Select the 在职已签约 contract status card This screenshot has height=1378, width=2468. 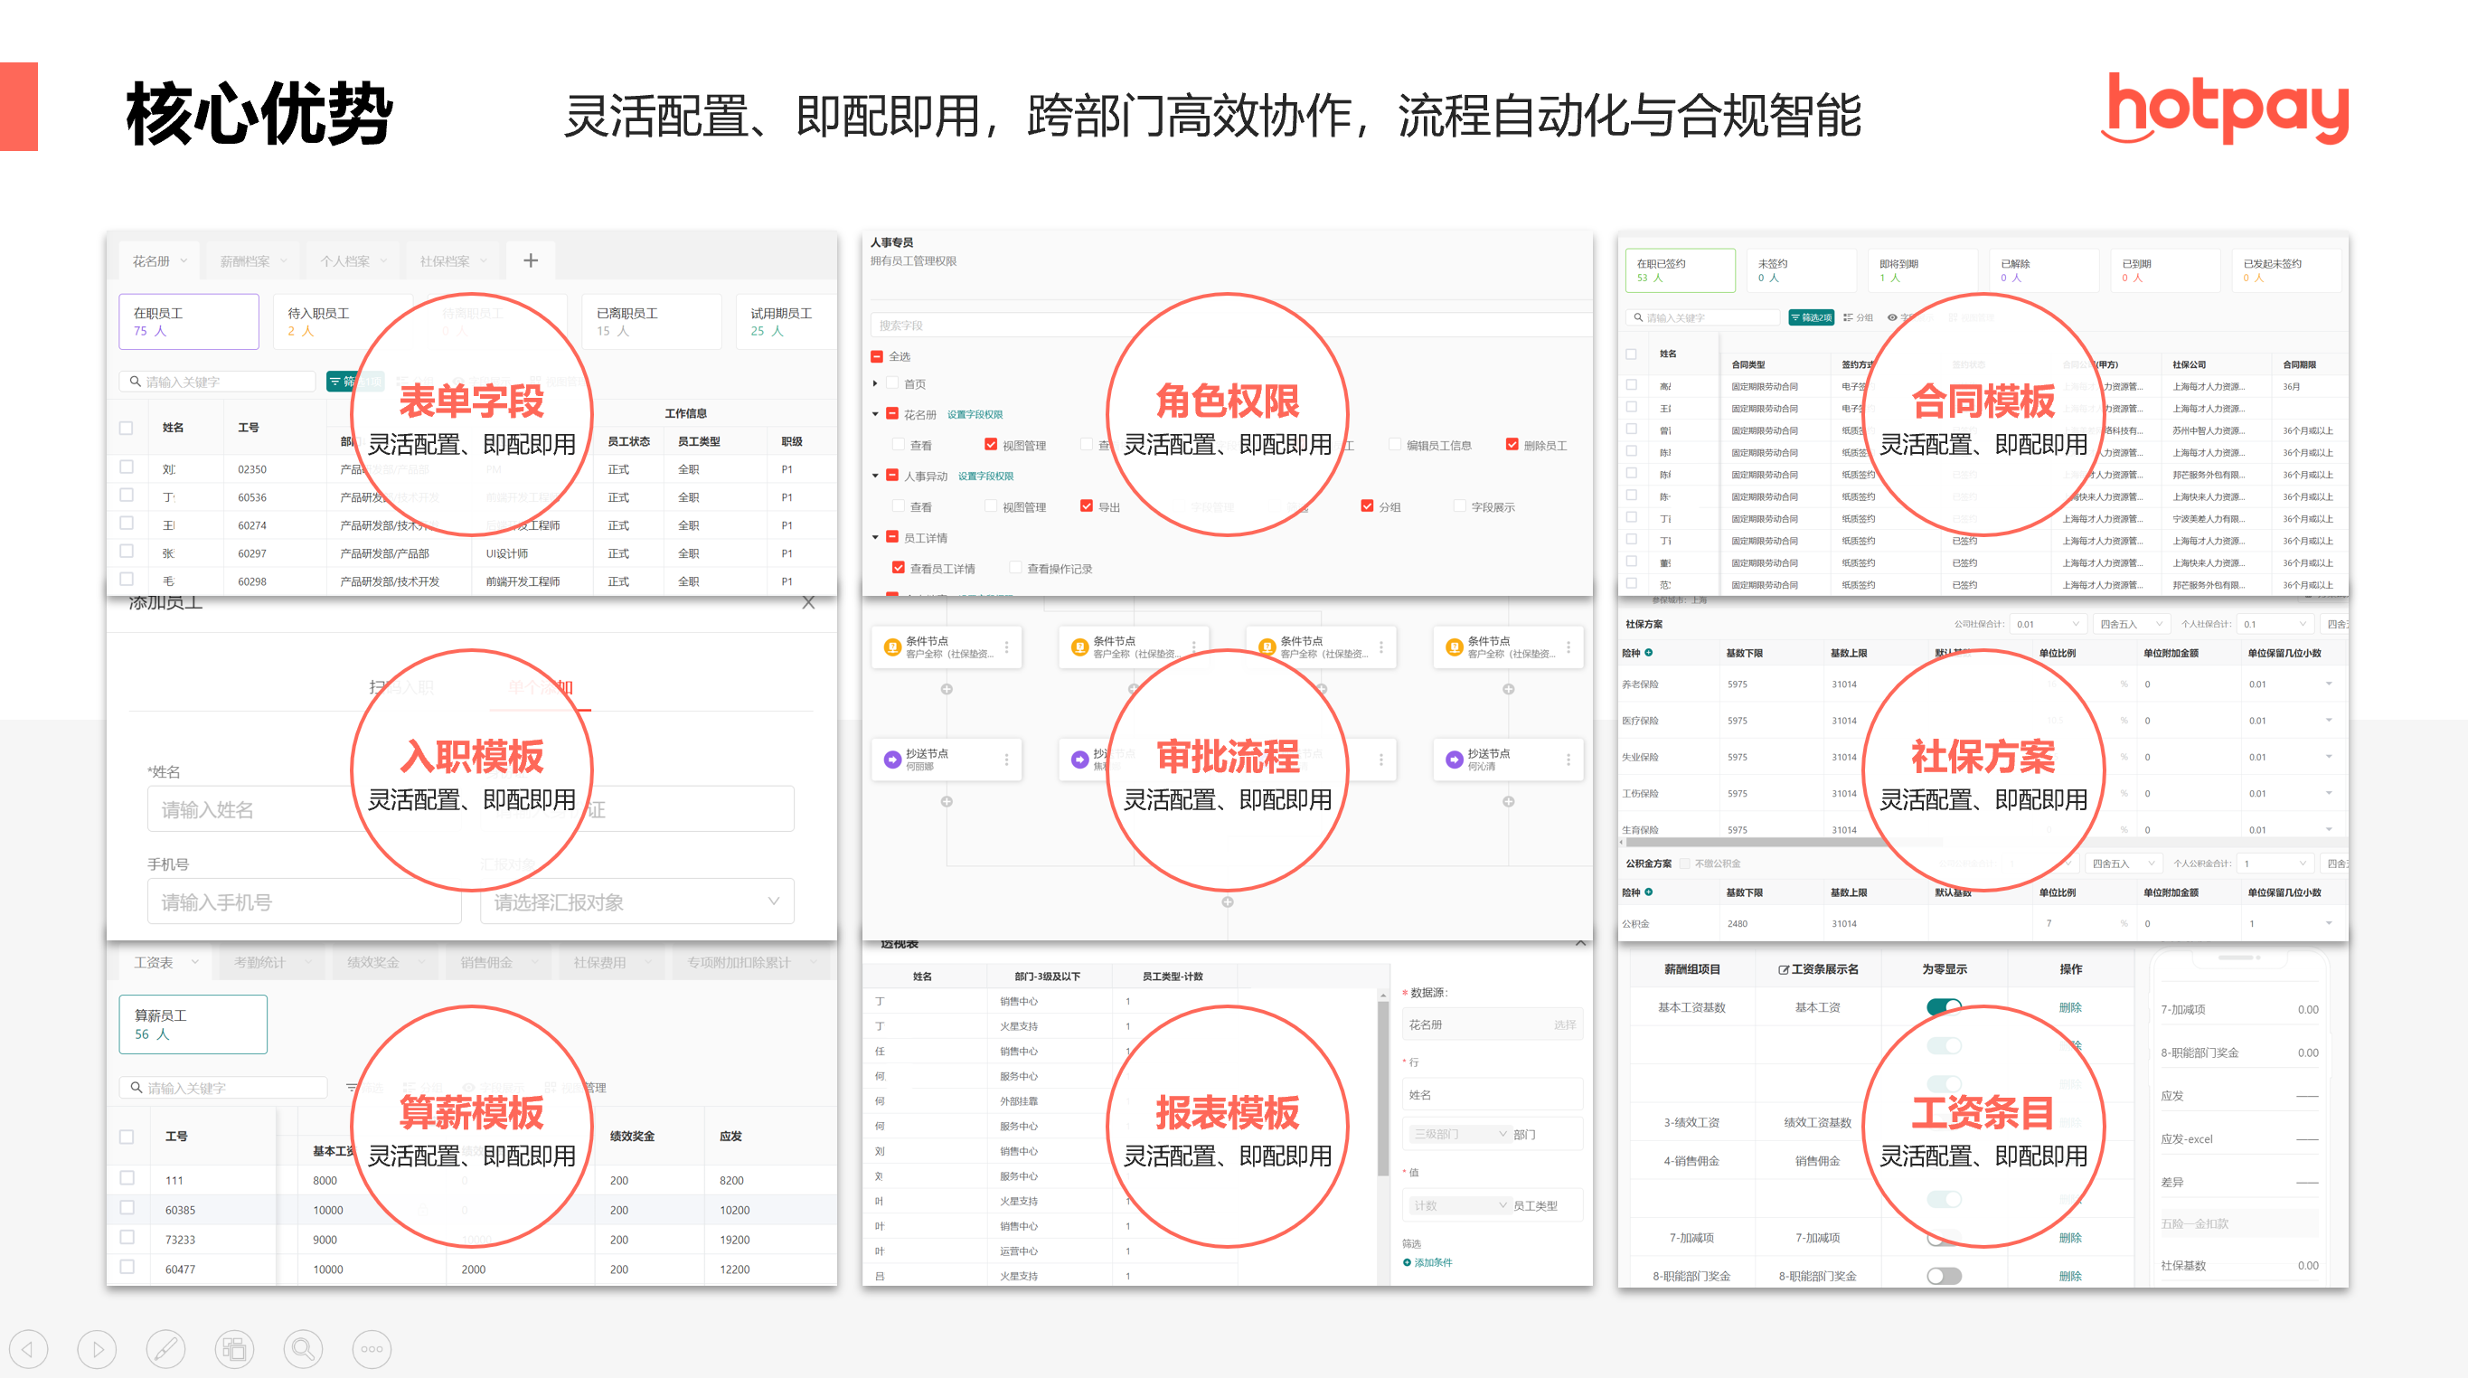1680,270
